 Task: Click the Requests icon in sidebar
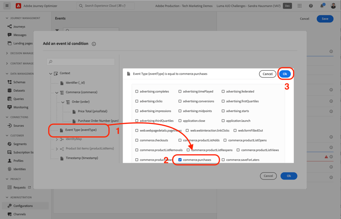[x=10, y=187]
